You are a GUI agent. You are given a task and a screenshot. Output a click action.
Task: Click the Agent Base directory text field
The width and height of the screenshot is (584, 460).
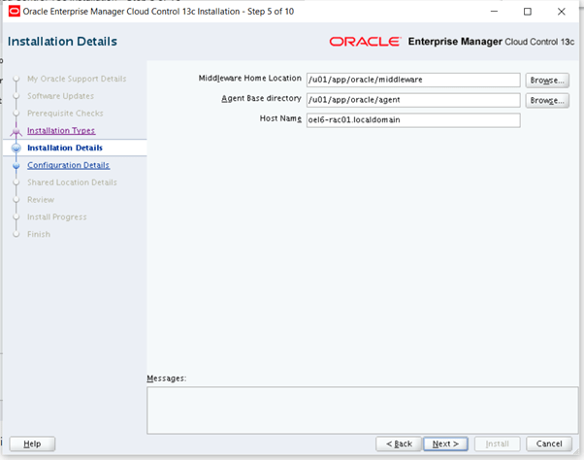tap(413, 100)
